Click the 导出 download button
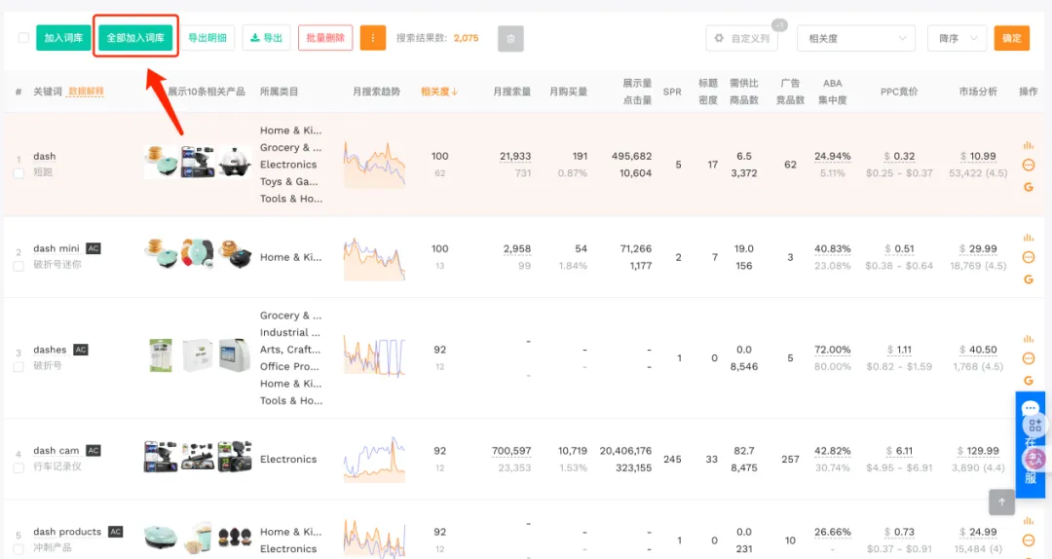The height and width of the screenshot is (559, 1052). [x=266, y=38]
